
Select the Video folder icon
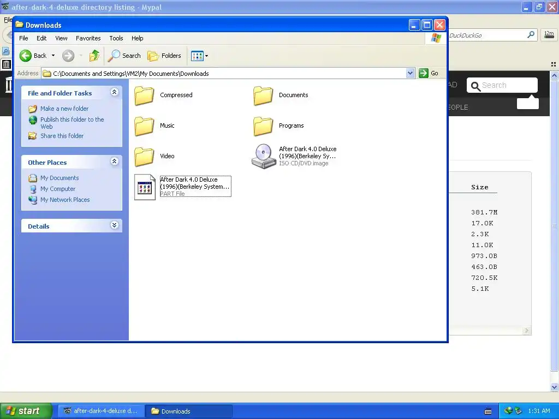tap(144, 157)
